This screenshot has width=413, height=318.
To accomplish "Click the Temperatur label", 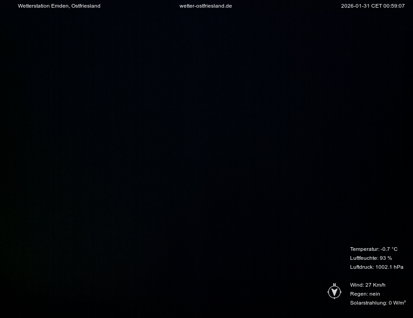I will 365,249.
